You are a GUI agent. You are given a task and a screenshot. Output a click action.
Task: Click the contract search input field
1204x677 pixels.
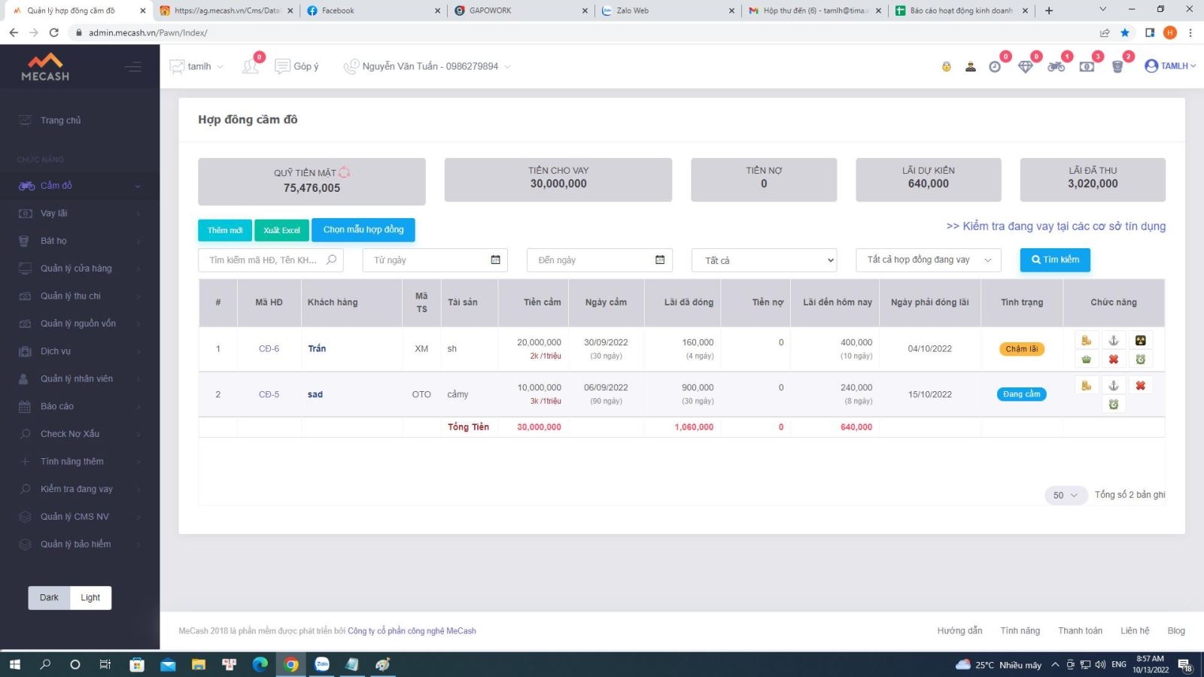tap(263, 260)
